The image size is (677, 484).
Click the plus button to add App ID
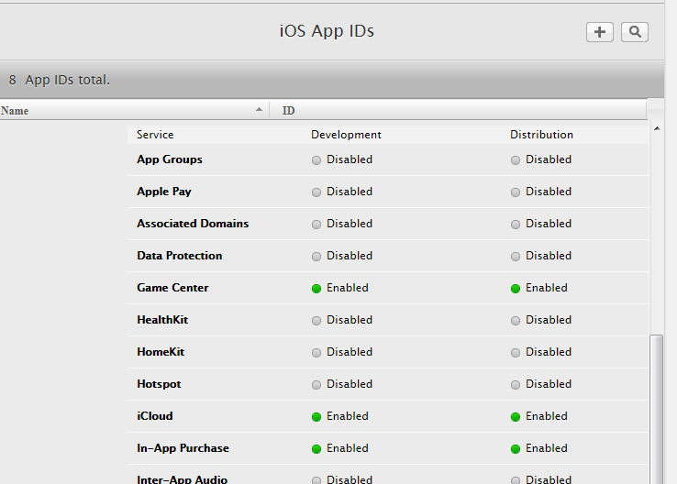click(600, 32)
